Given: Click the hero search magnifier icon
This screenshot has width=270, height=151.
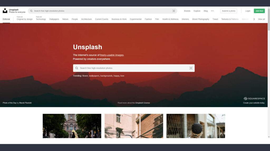Looking at the screenshot, I should coord(77,68).
